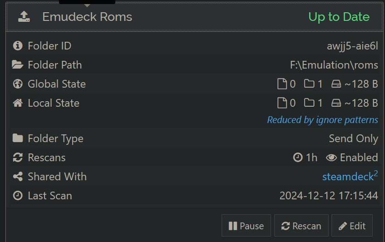Click the 1h rescan interval clock icon
Image resolution: width=385 pixels, height=242 pixels.
pos(298,158)
